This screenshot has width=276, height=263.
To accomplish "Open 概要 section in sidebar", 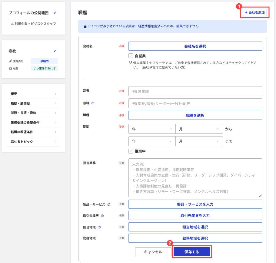I will click(33, 94).
